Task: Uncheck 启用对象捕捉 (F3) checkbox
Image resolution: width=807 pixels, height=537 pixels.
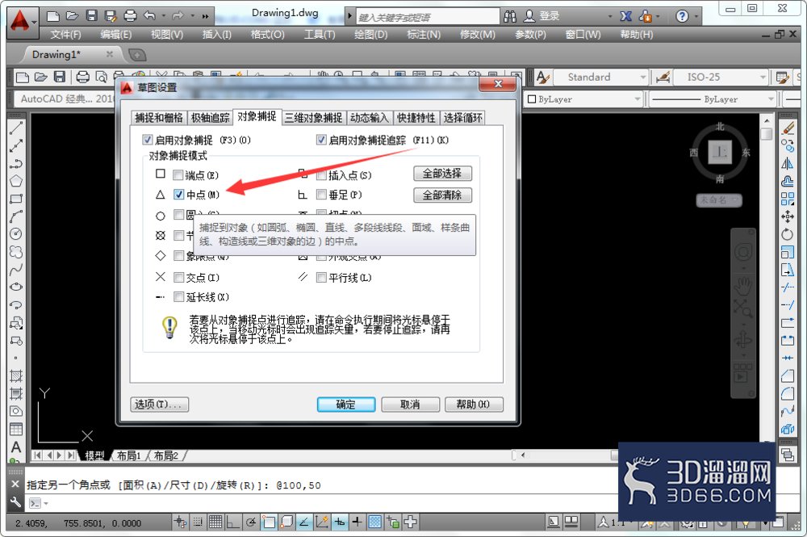Action: point(148,140)
